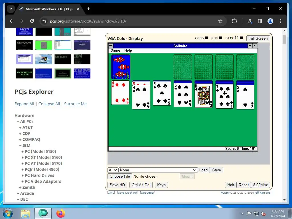This screenshot has height=219, width=292.
Task: Select the 5 of spades card
Action: pos(162,93)
